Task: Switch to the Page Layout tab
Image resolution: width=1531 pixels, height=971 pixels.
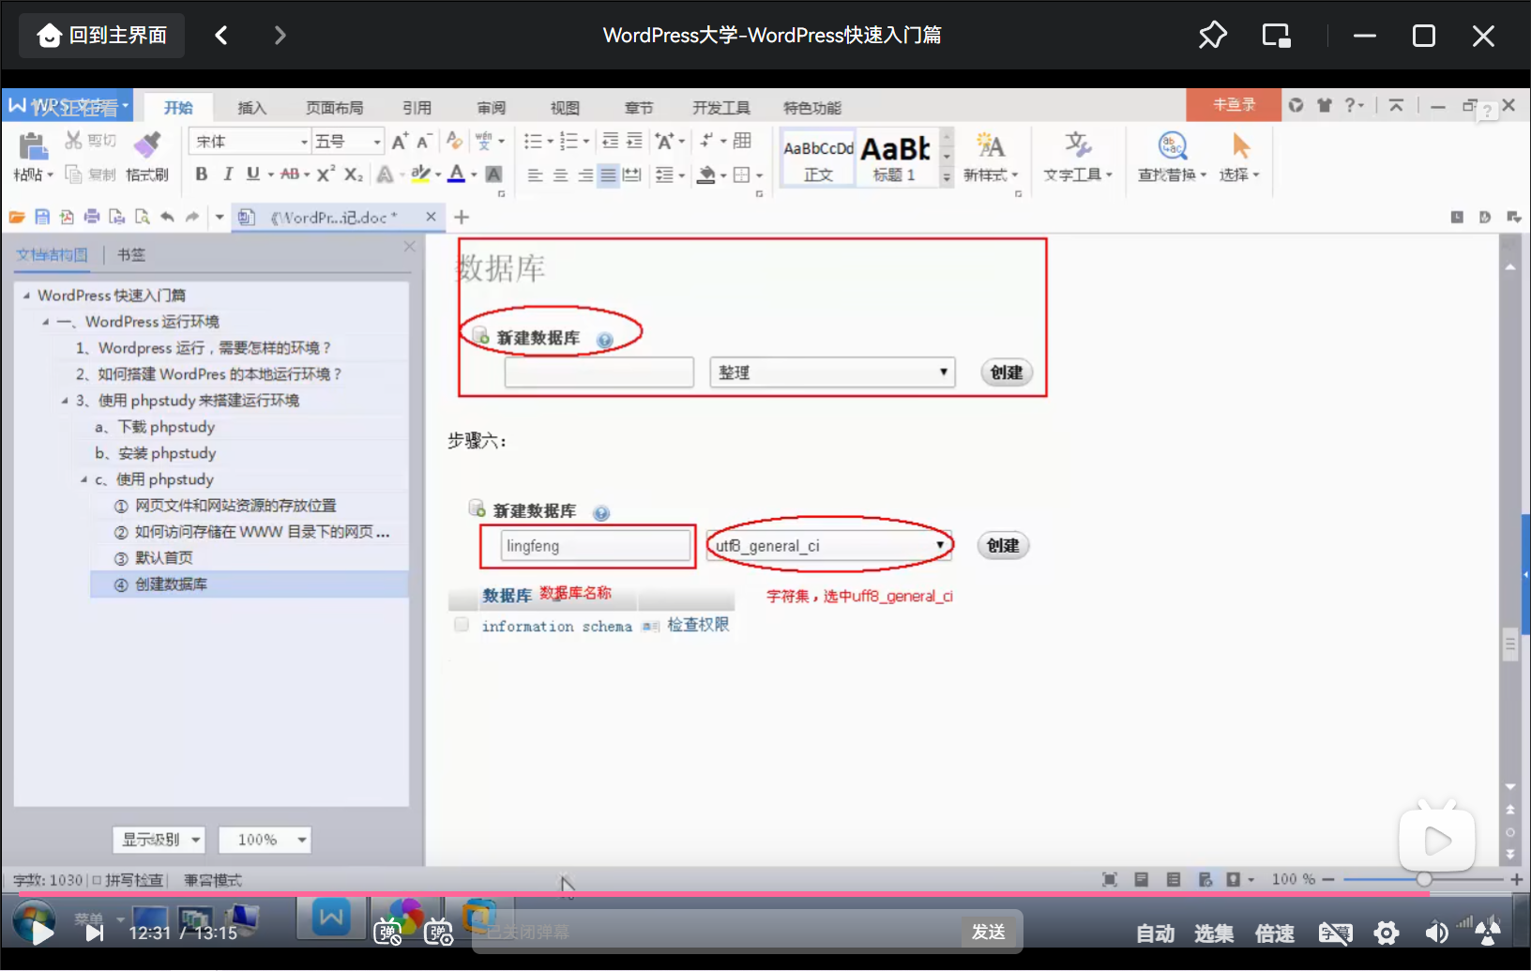Action: (334, 108)
